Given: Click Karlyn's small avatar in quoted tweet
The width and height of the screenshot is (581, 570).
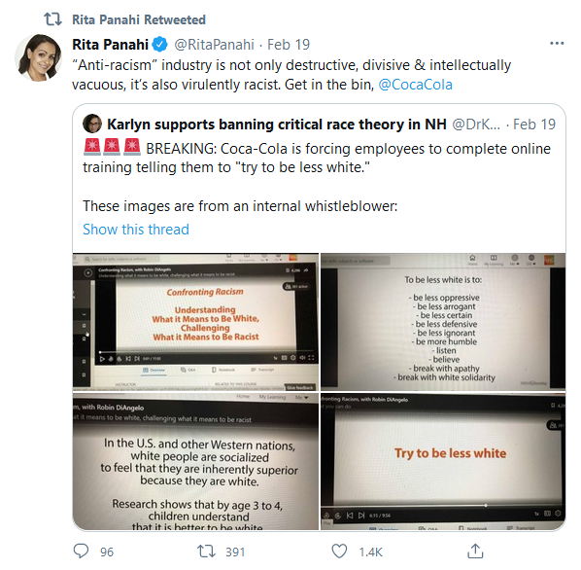Looking at the screenshot, I should pos(92,124).
